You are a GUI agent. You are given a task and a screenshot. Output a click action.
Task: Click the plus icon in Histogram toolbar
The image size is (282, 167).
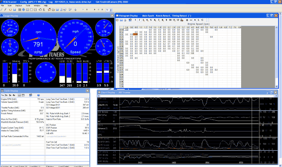(x=187, y=20)
